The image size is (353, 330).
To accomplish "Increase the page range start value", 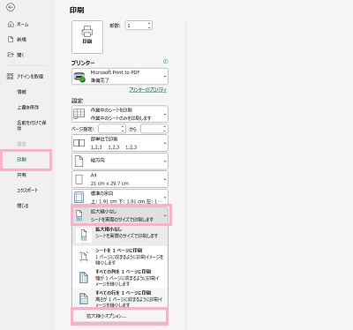I will [124, 127].
